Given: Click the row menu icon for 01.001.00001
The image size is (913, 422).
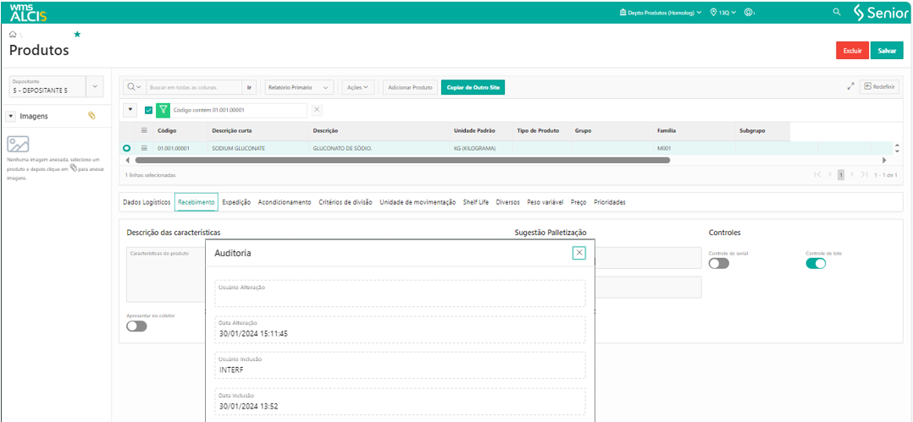Looking at the screenshot, I should point(144,148).
